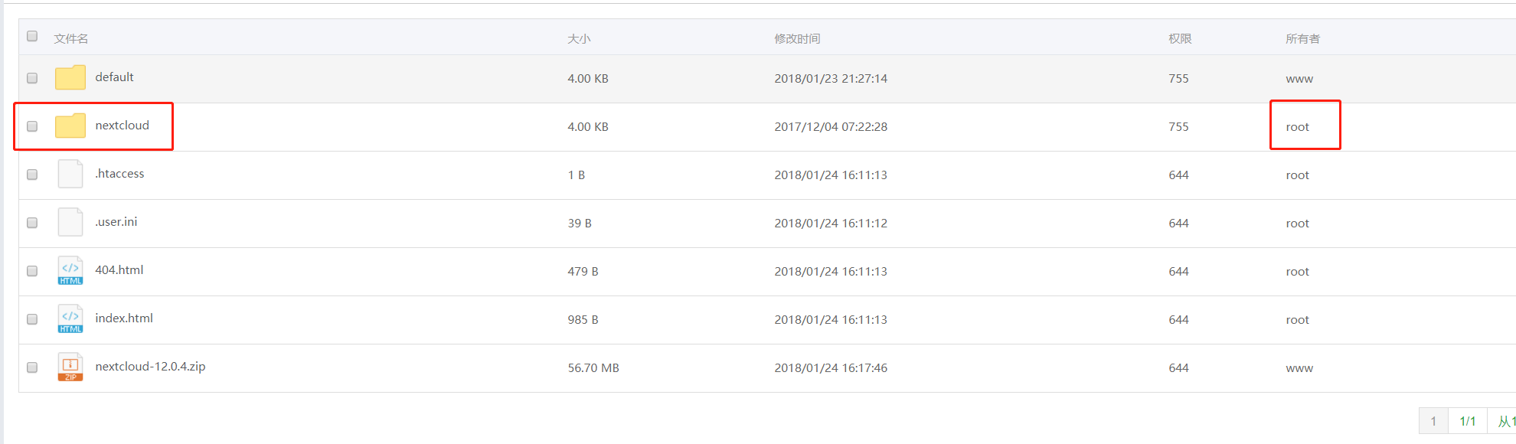
Task: Click the index.html HTML file icon
Action: (x=70, y=318)
